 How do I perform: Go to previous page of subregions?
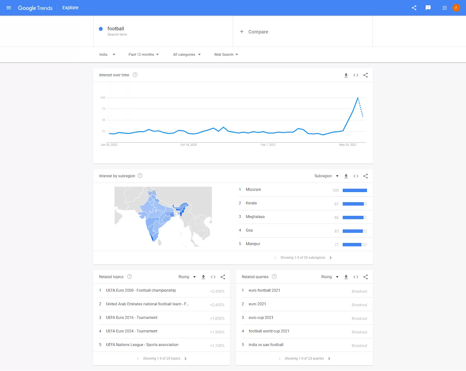[275, 258]
